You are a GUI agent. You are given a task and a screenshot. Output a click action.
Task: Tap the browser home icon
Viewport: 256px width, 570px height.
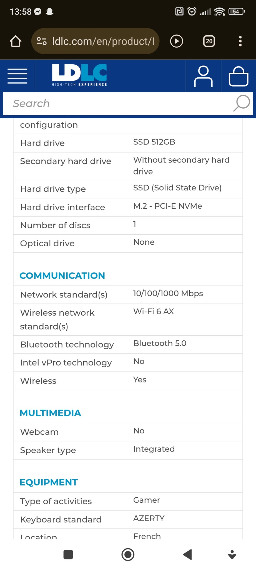tap(16, 41)
